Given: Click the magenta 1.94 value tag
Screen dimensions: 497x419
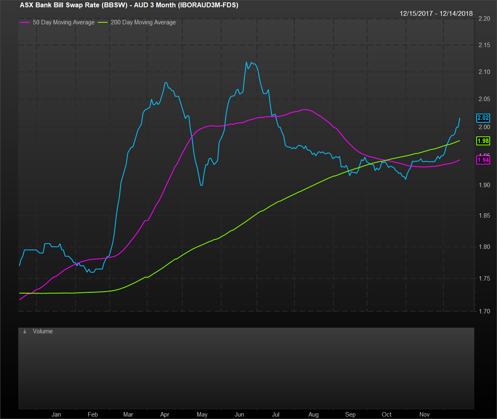Looking at the screenshot, I should 483,160.
